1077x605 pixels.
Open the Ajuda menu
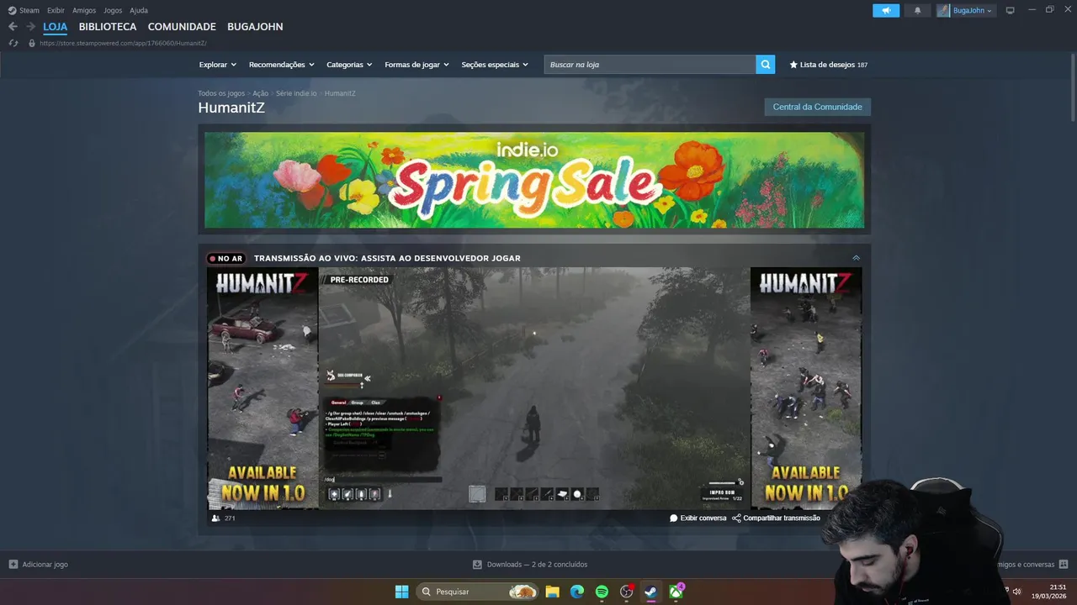[139, 10]
